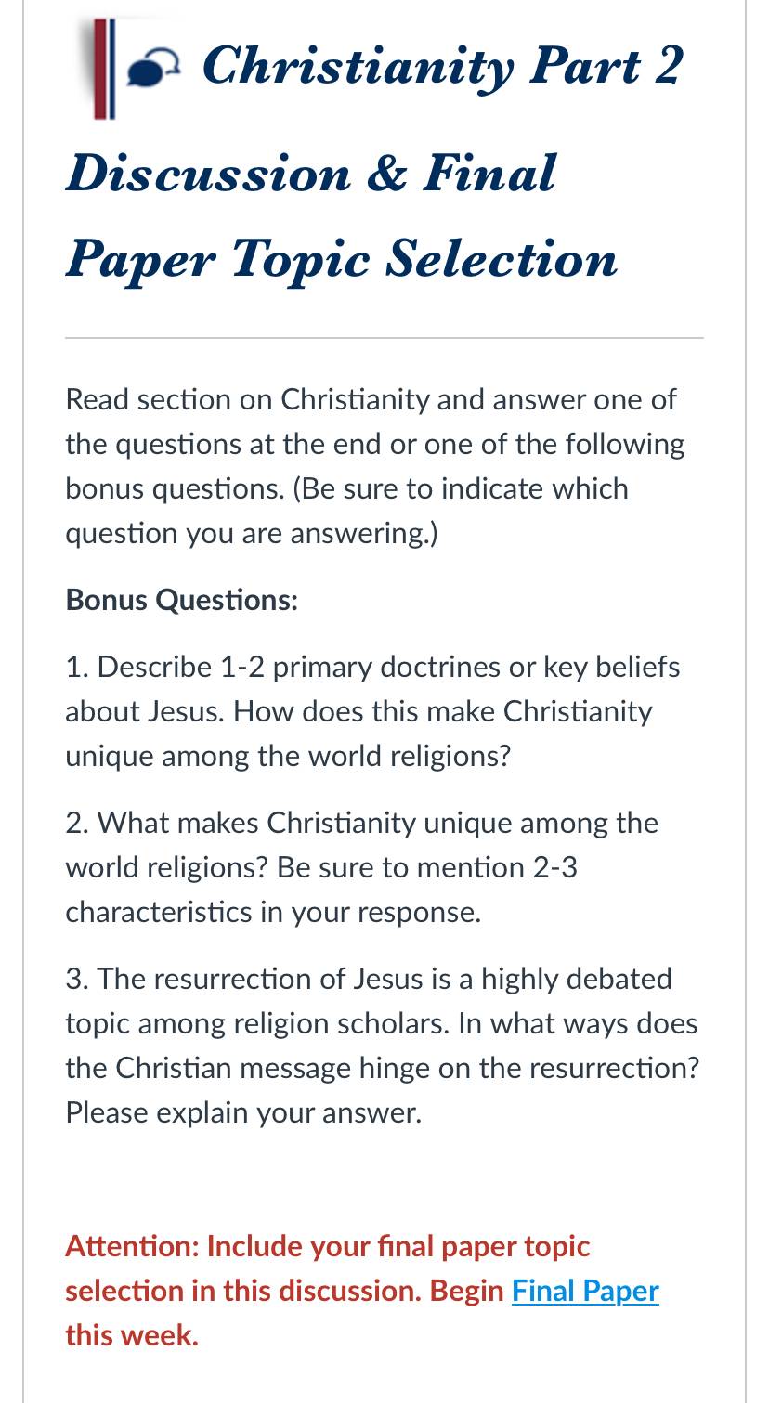Click the red and blue vertical bar
Image resolution: width=769 pixels, height=1403 pixels.
tap(103, 69)
